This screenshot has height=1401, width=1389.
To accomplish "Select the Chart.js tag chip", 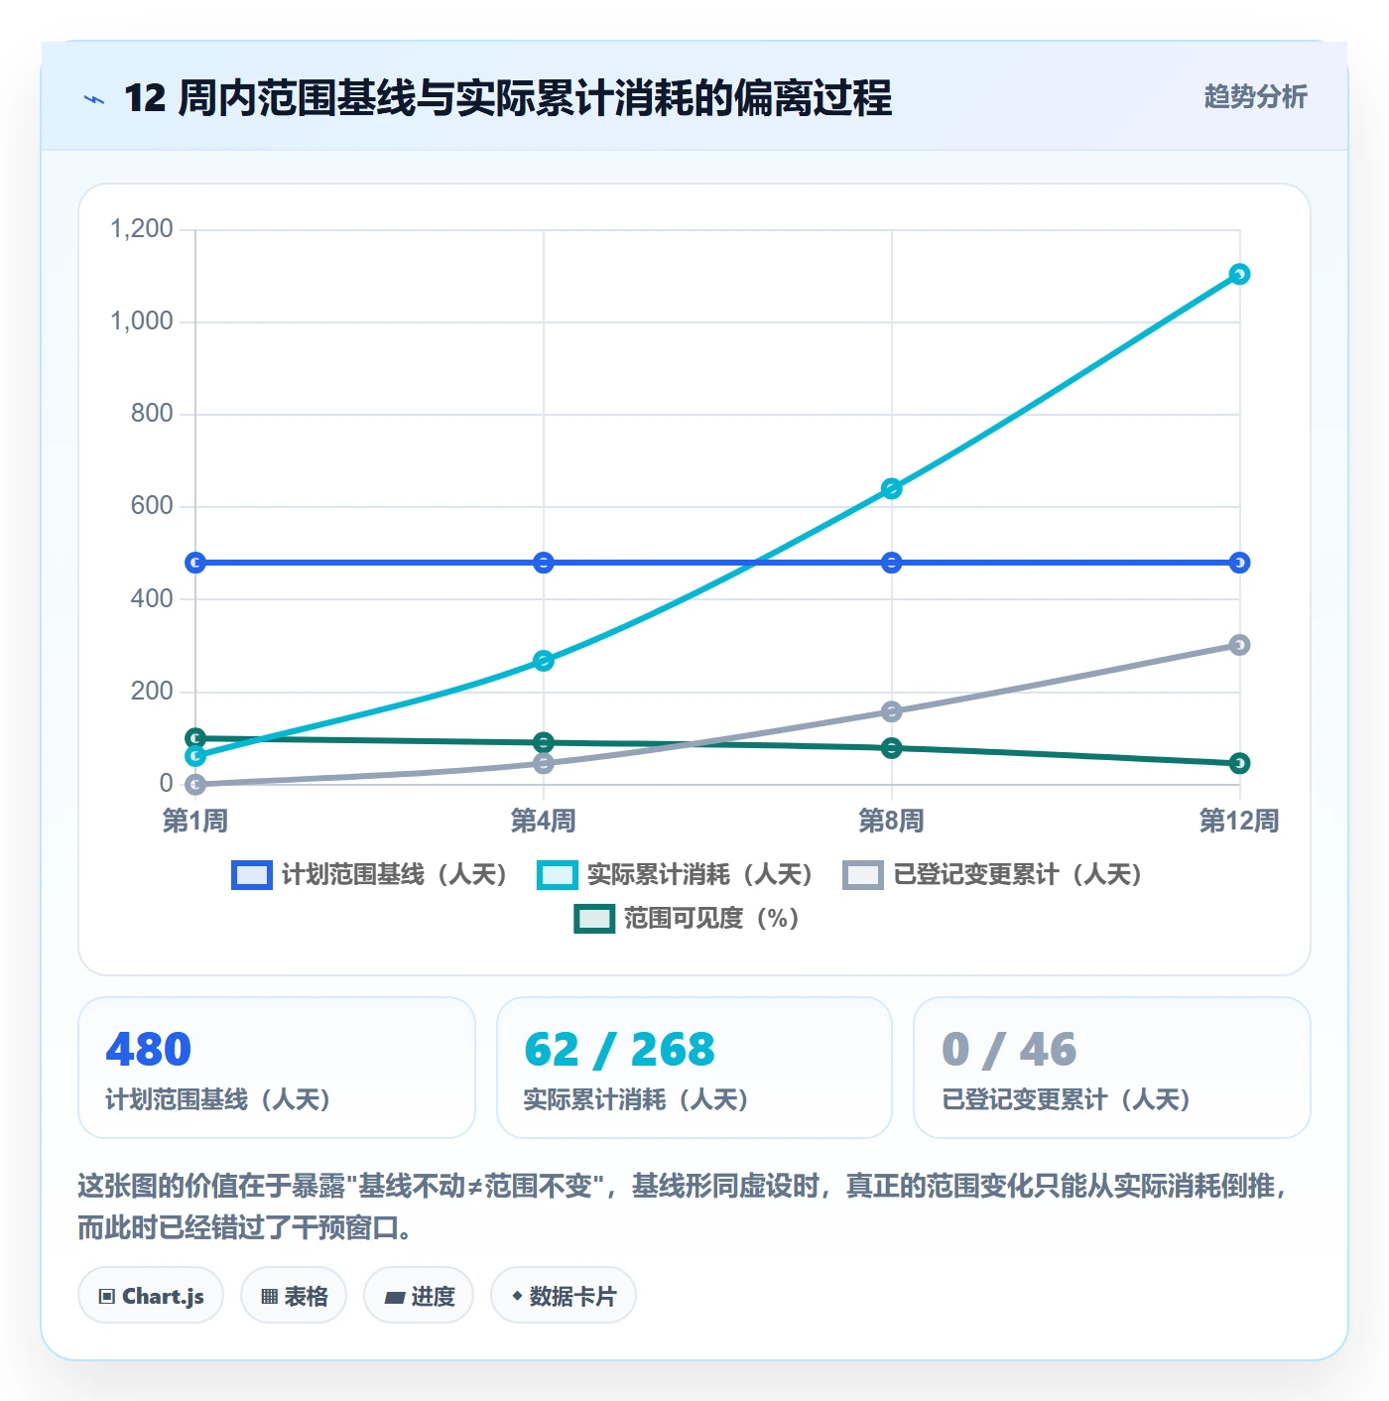I will (x=151, y=1296).
